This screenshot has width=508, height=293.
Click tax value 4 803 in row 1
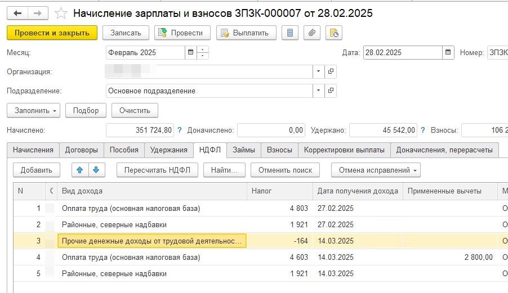tap(299, 208)
